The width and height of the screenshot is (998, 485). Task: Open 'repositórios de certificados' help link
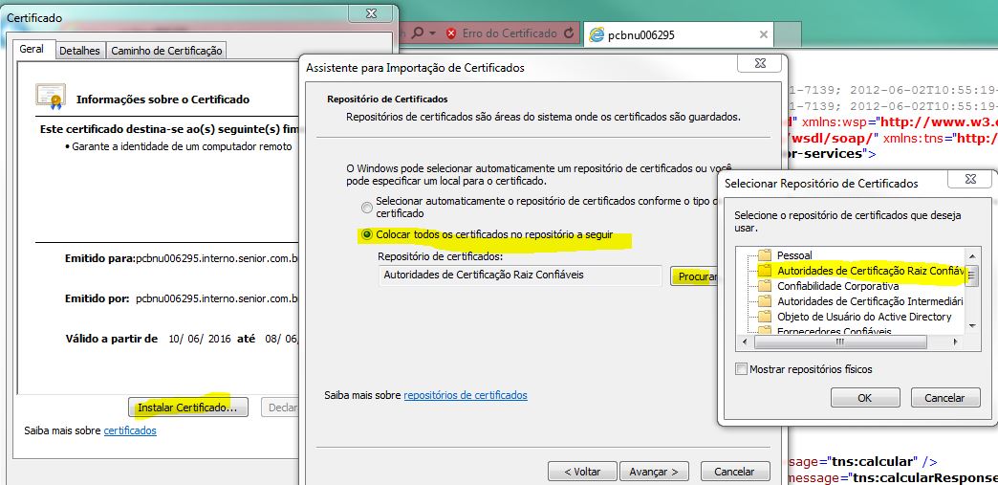tap(465, 395)
